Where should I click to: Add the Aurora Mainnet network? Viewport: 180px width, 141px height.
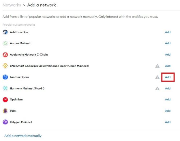tap(168, 43)
